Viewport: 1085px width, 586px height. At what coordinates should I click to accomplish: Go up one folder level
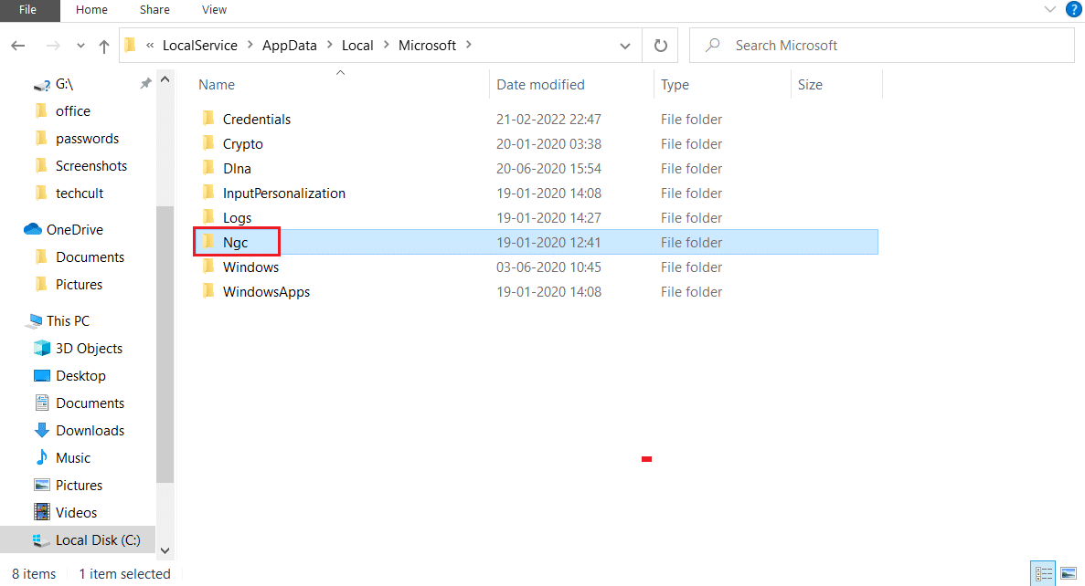(104, 47)
